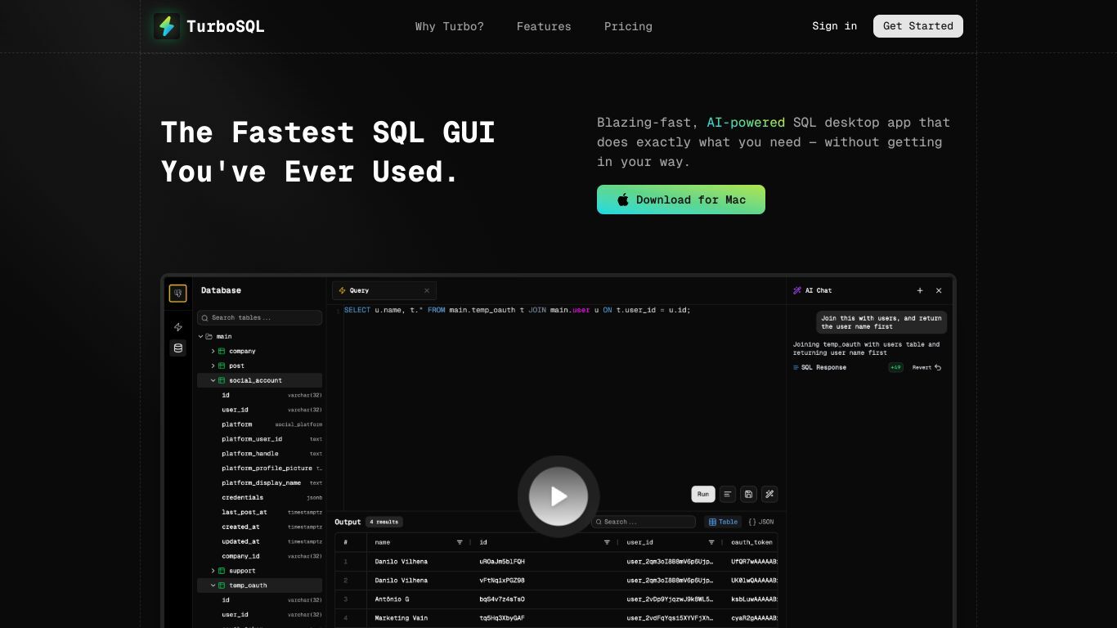Click the AI magic wand icon near Run
1117x628 pixels.
tap(769, 494)
